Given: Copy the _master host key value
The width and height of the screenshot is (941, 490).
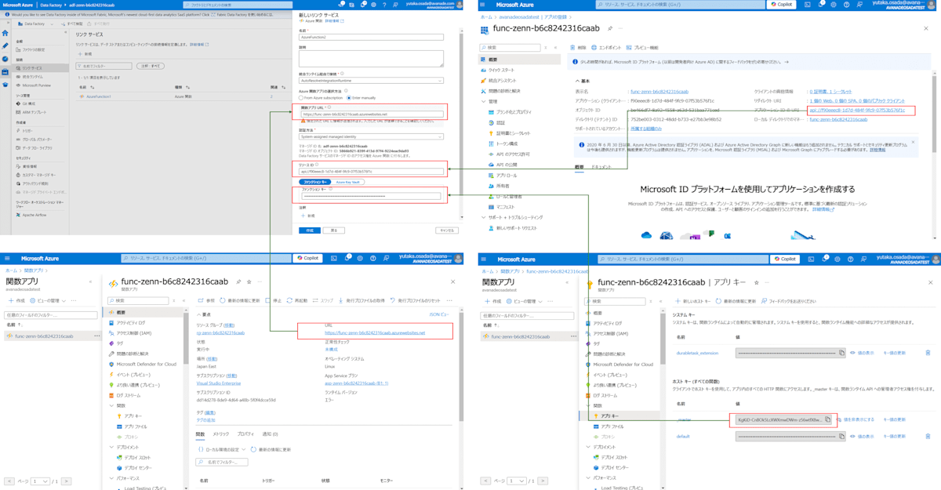Looking at the screenshot, I should tap(827, 419).
